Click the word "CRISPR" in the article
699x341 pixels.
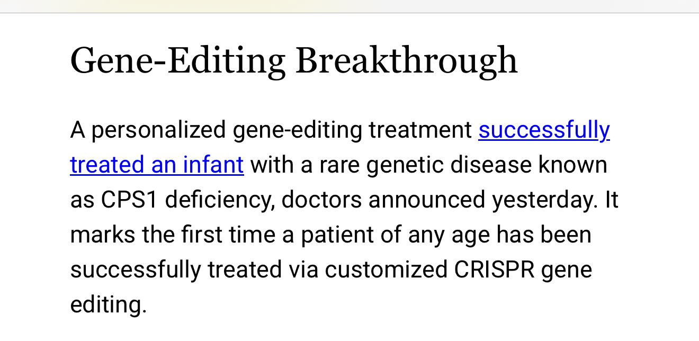pyautogui.click(x=496, y=270)
